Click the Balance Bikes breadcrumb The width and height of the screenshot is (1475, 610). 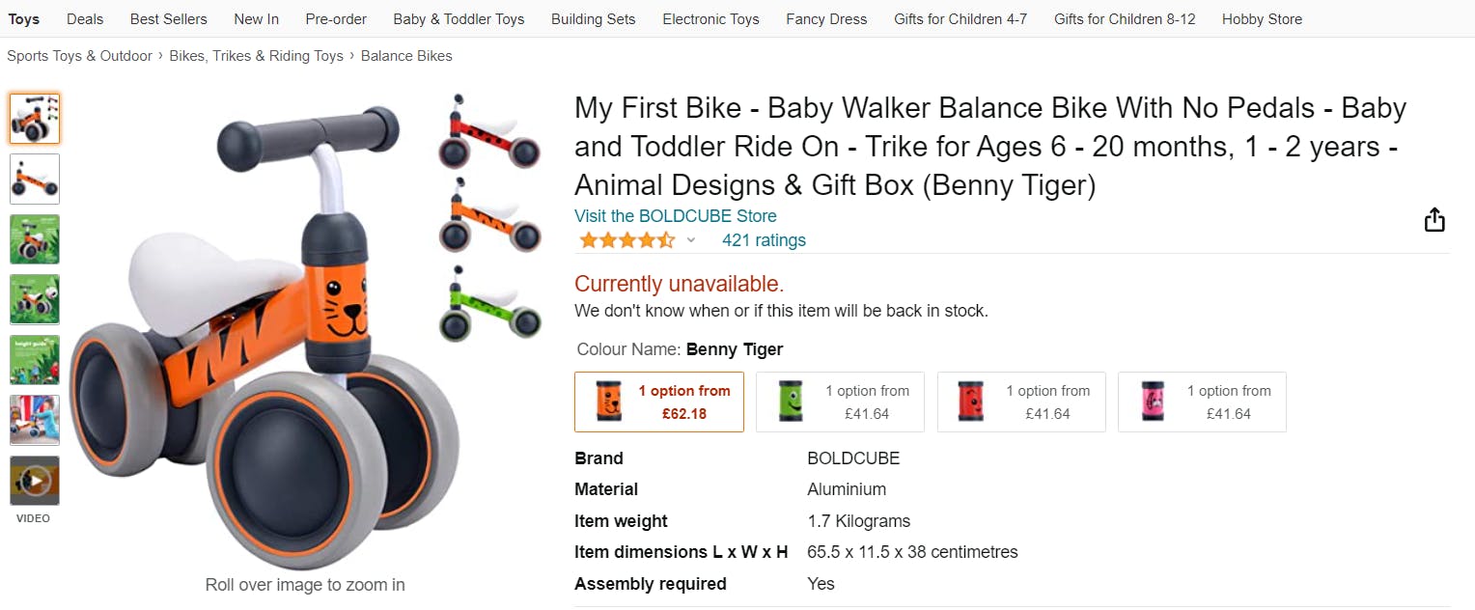coord(406,56)
